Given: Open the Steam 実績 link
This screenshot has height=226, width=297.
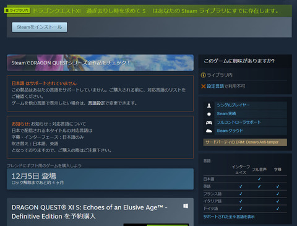Looking at the screenshot, I should (x=226, y=114).
